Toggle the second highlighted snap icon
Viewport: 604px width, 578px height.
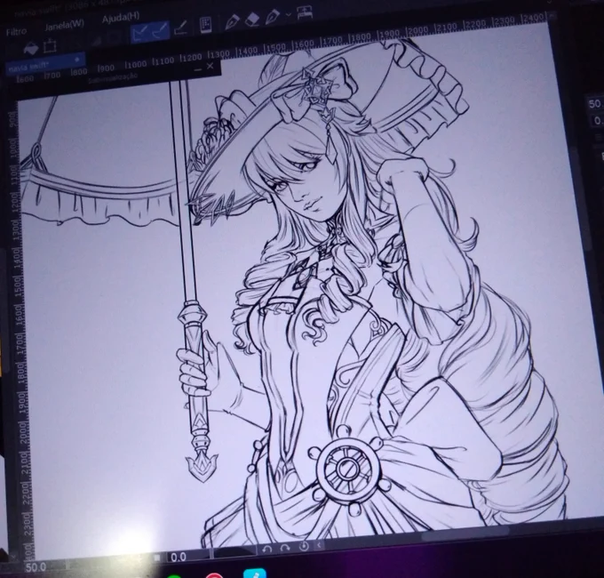(x=160, y=31)
